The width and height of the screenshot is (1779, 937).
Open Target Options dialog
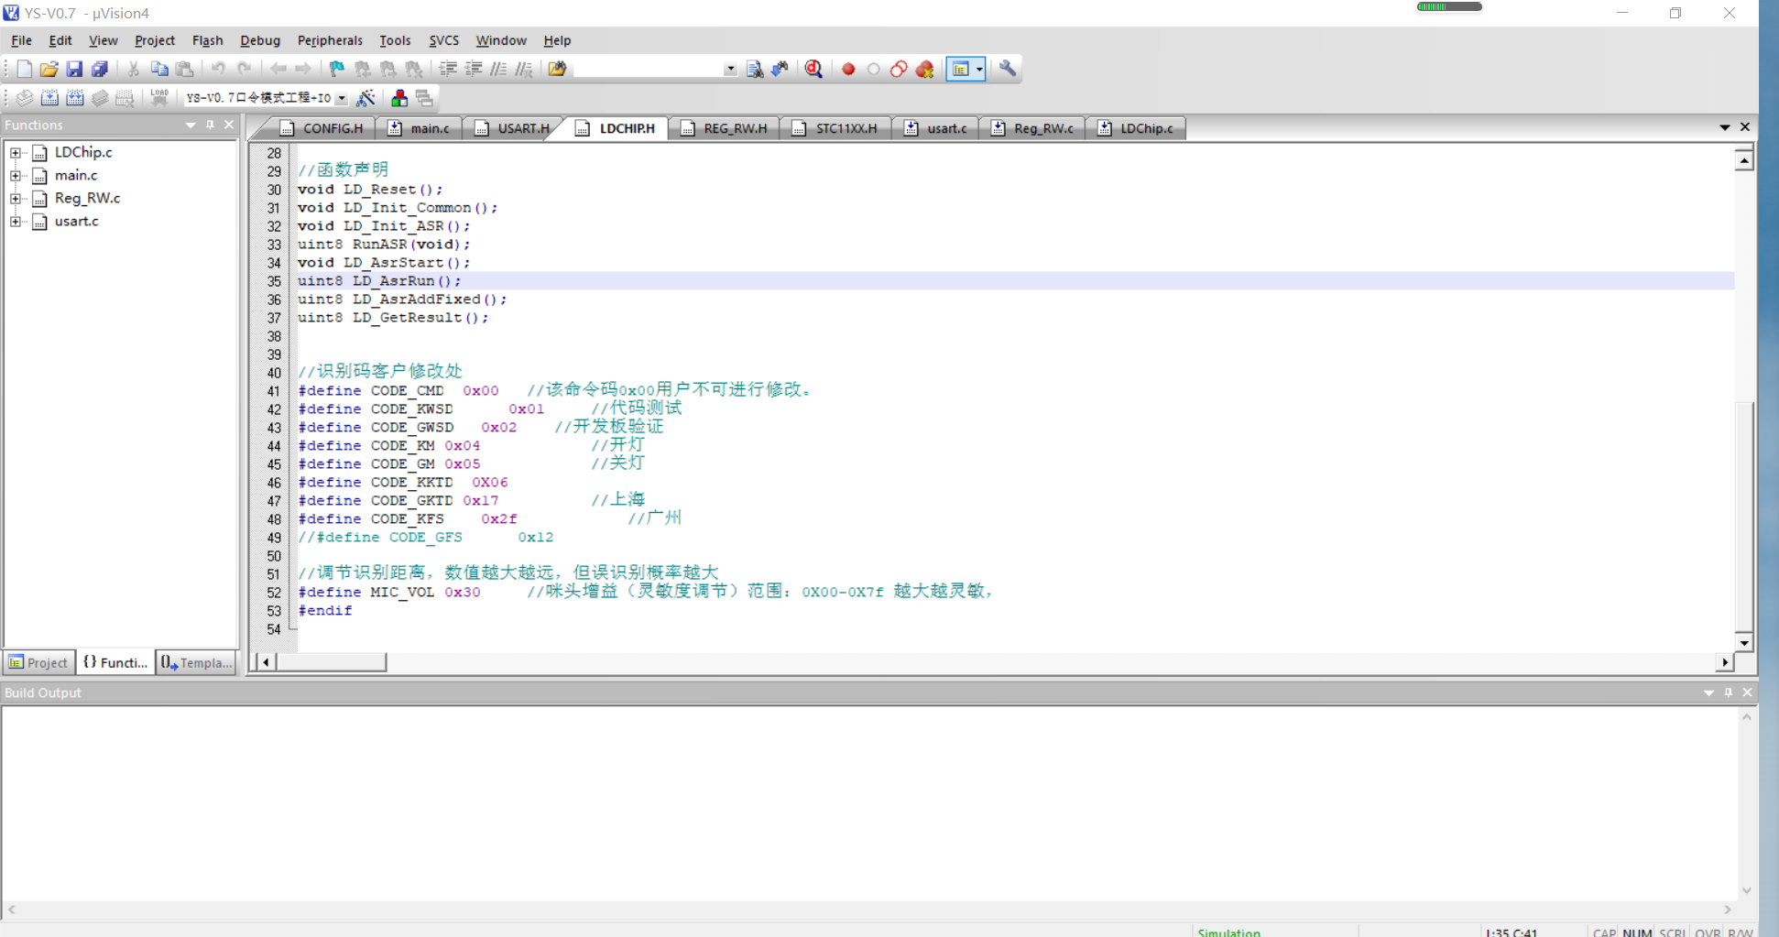[x=366, y=98]
